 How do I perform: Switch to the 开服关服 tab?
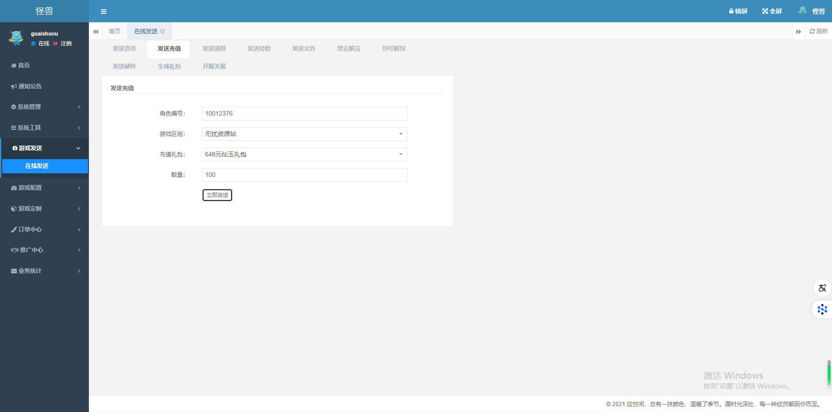pyautogui.click(x=214, y=66)
